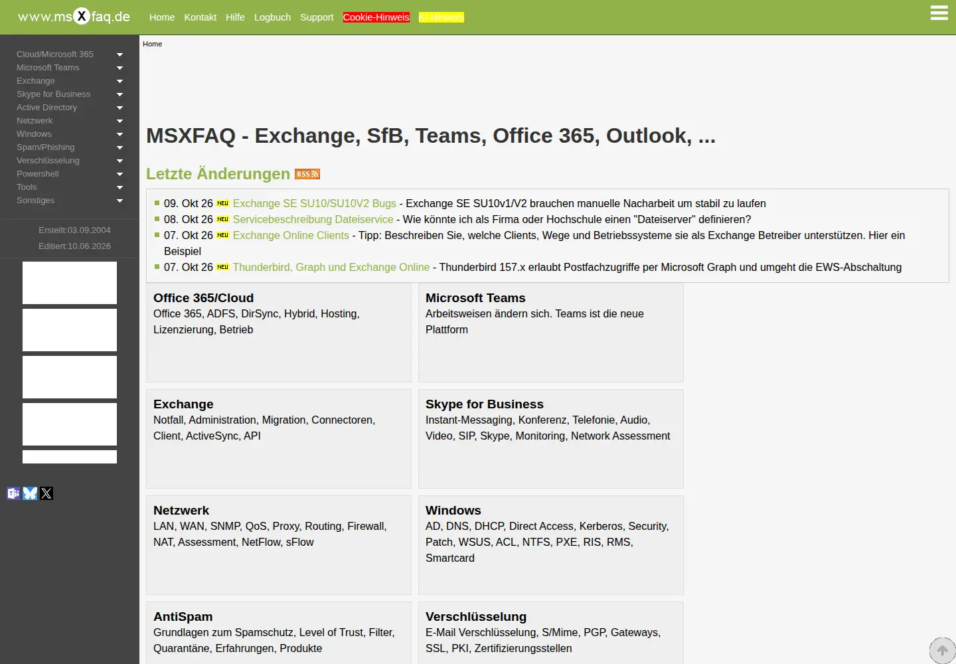The width and height of the screenshot is (956, 664).
Task: Expand the Tools sidebar arrow
Action: pos(120,187)
